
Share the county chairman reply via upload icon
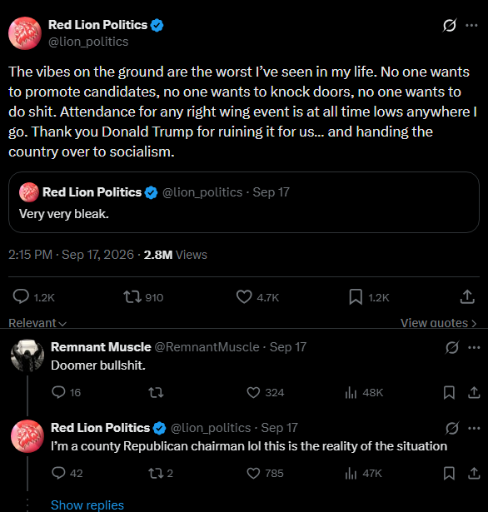pyautogui.click(x=474, y=473)
